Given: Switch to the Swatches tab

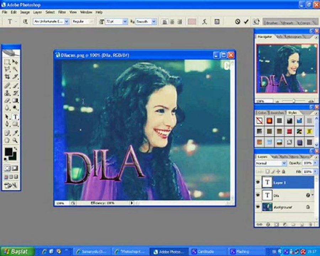Looking at the screenshot, I should tap(277, 113).
